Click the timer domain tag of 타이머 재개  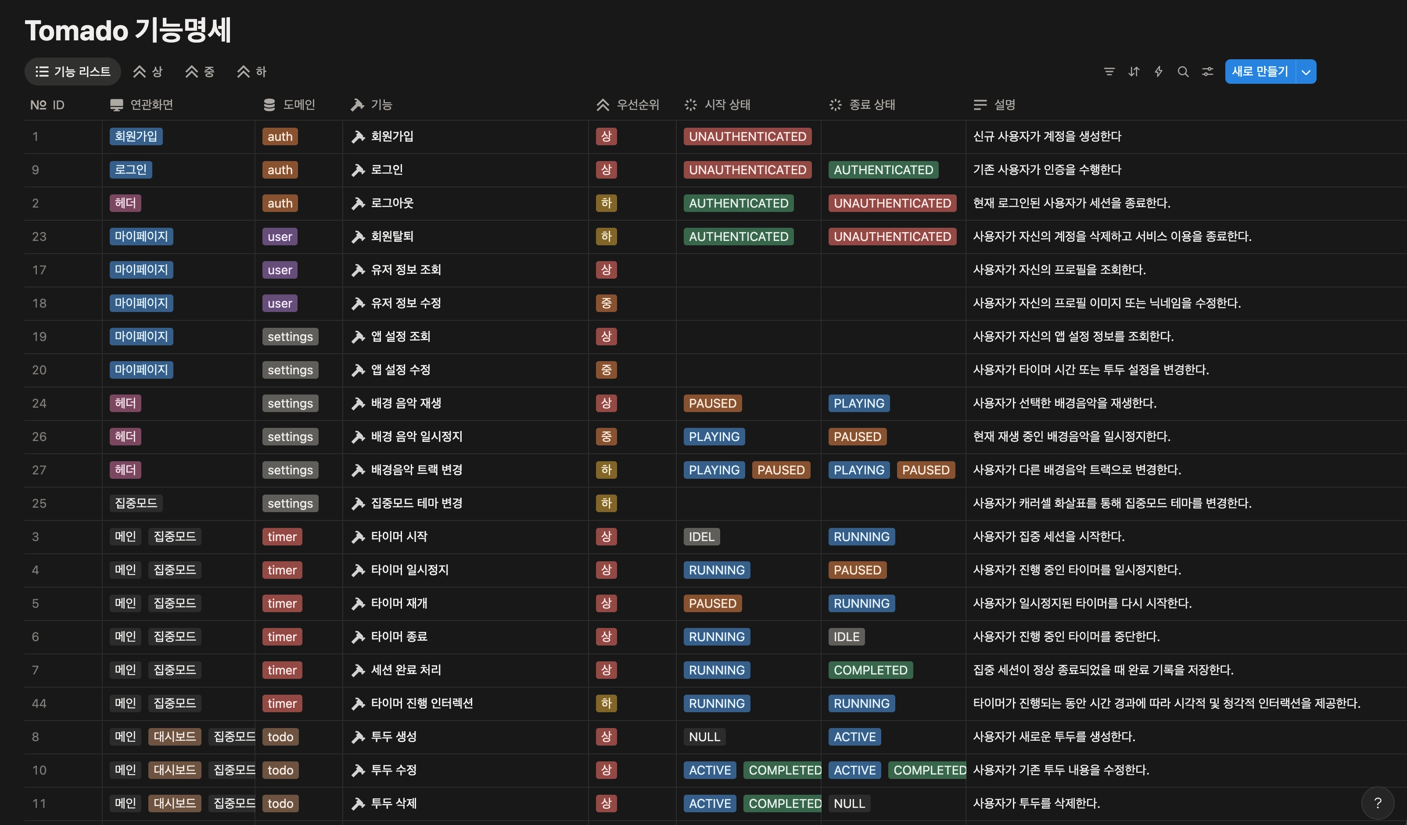click(282, 603)
